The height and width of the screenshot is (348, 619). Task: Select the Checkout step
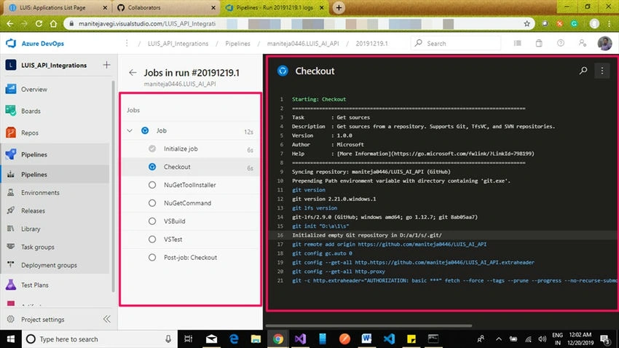[x=190, y=167]
